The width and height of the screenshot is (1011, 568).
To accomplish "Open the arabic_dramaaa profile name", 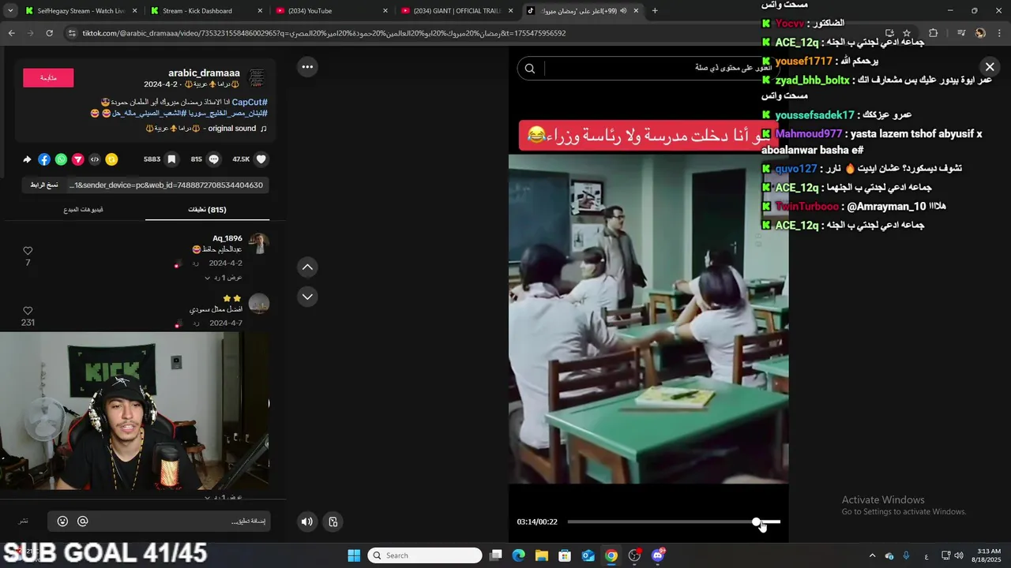I will (204, 73).
